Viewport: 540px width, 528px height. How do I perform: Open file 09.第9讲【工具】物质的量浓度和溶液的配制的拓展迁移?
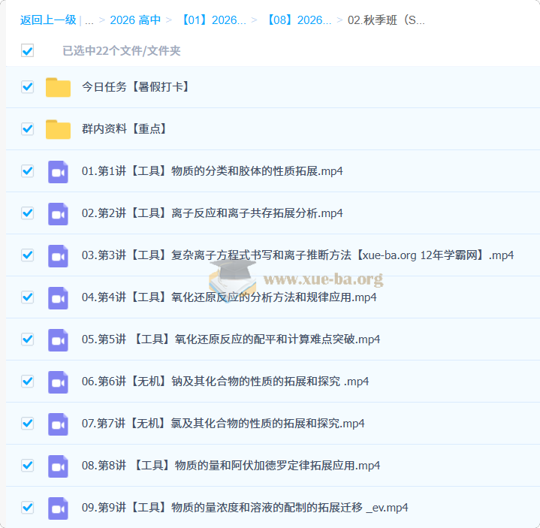click(x=245, y=507)
